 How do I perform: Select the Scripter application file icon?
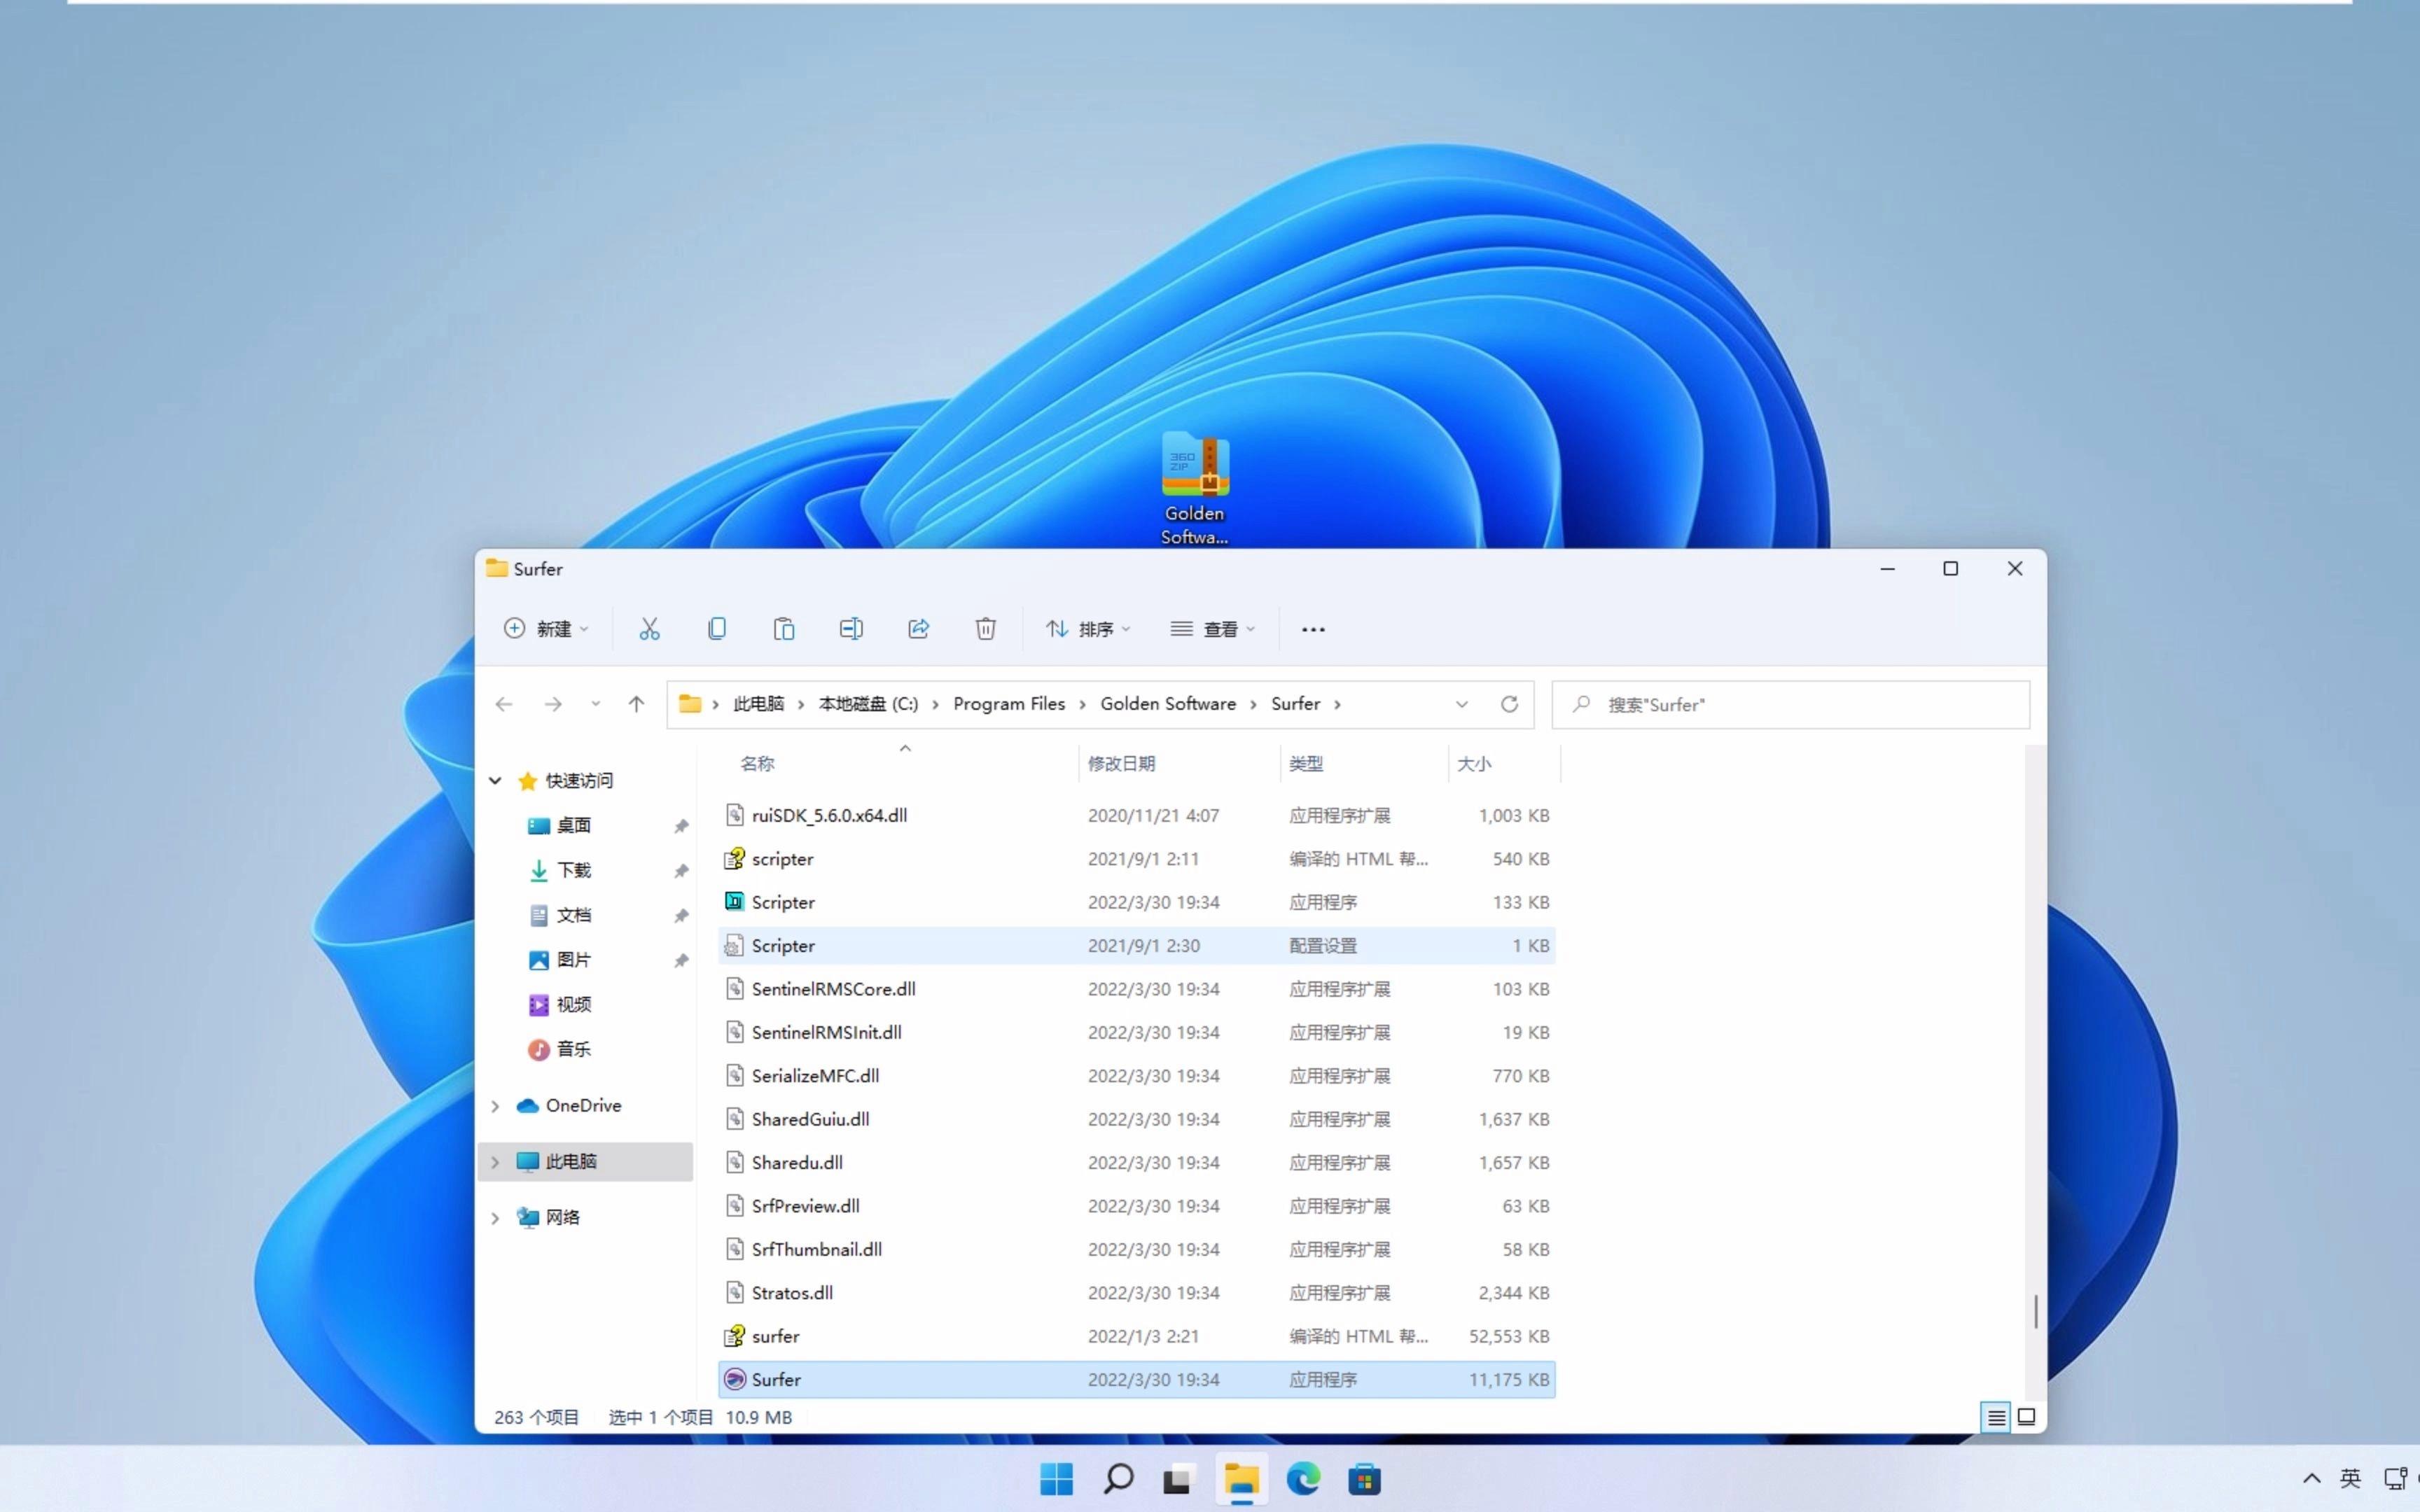click(x=734, y=902)
